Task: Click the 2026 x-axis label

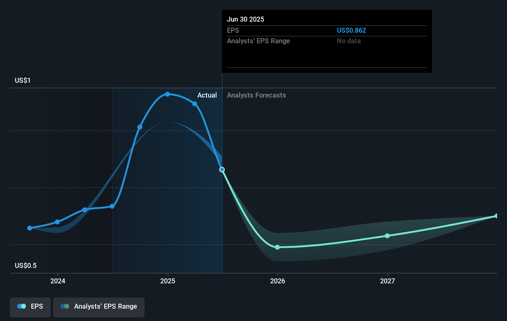Action: pos(278,281)
